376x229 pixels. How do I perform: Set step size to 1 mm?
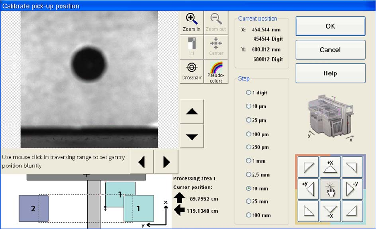(248, 161)
